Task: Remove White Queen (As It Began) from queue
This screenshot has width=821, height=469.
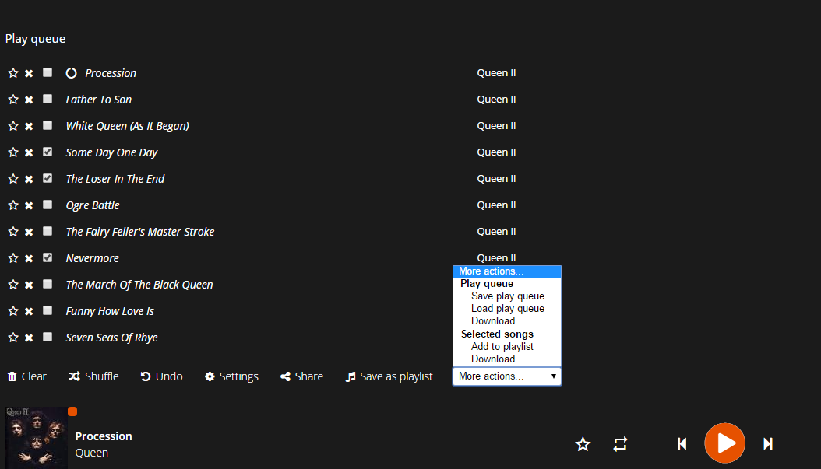Action: coord(29,126)
